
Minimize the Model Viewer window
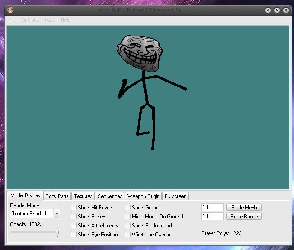point(268,10)
